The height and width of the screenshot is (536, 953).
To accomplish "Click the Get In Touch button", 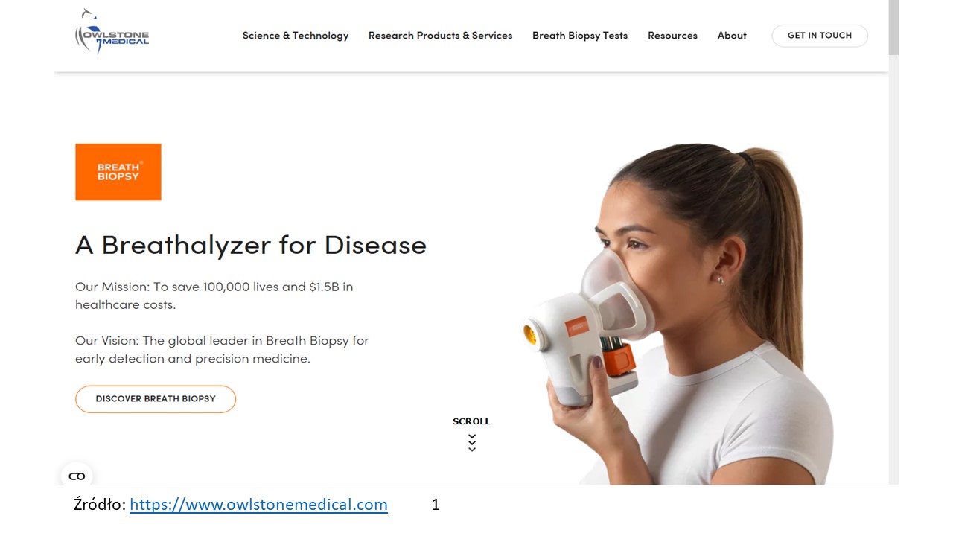I will point(820,36).
